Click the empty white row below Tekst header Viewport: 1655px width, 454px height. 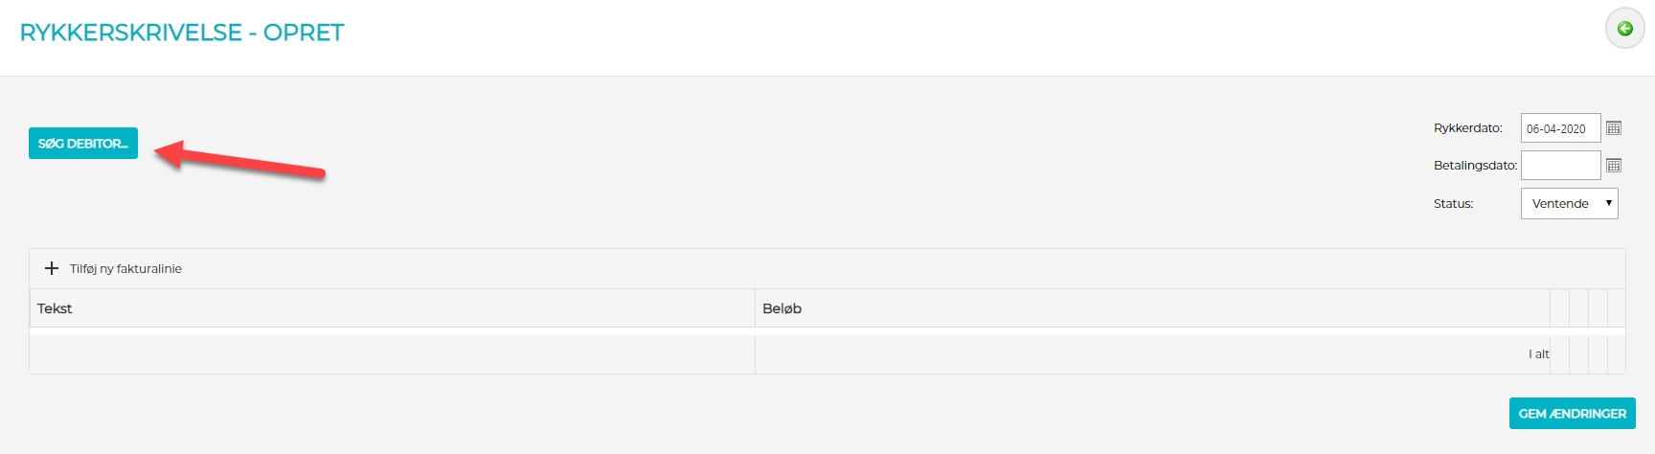coord(392,331)
